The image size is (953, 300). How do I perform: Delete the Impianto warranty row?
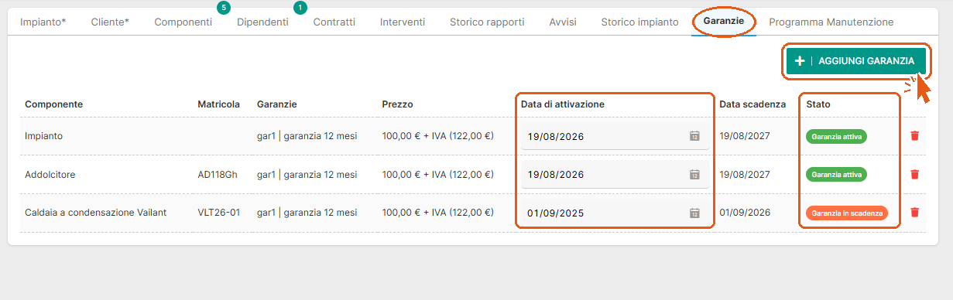coord(914,136)
